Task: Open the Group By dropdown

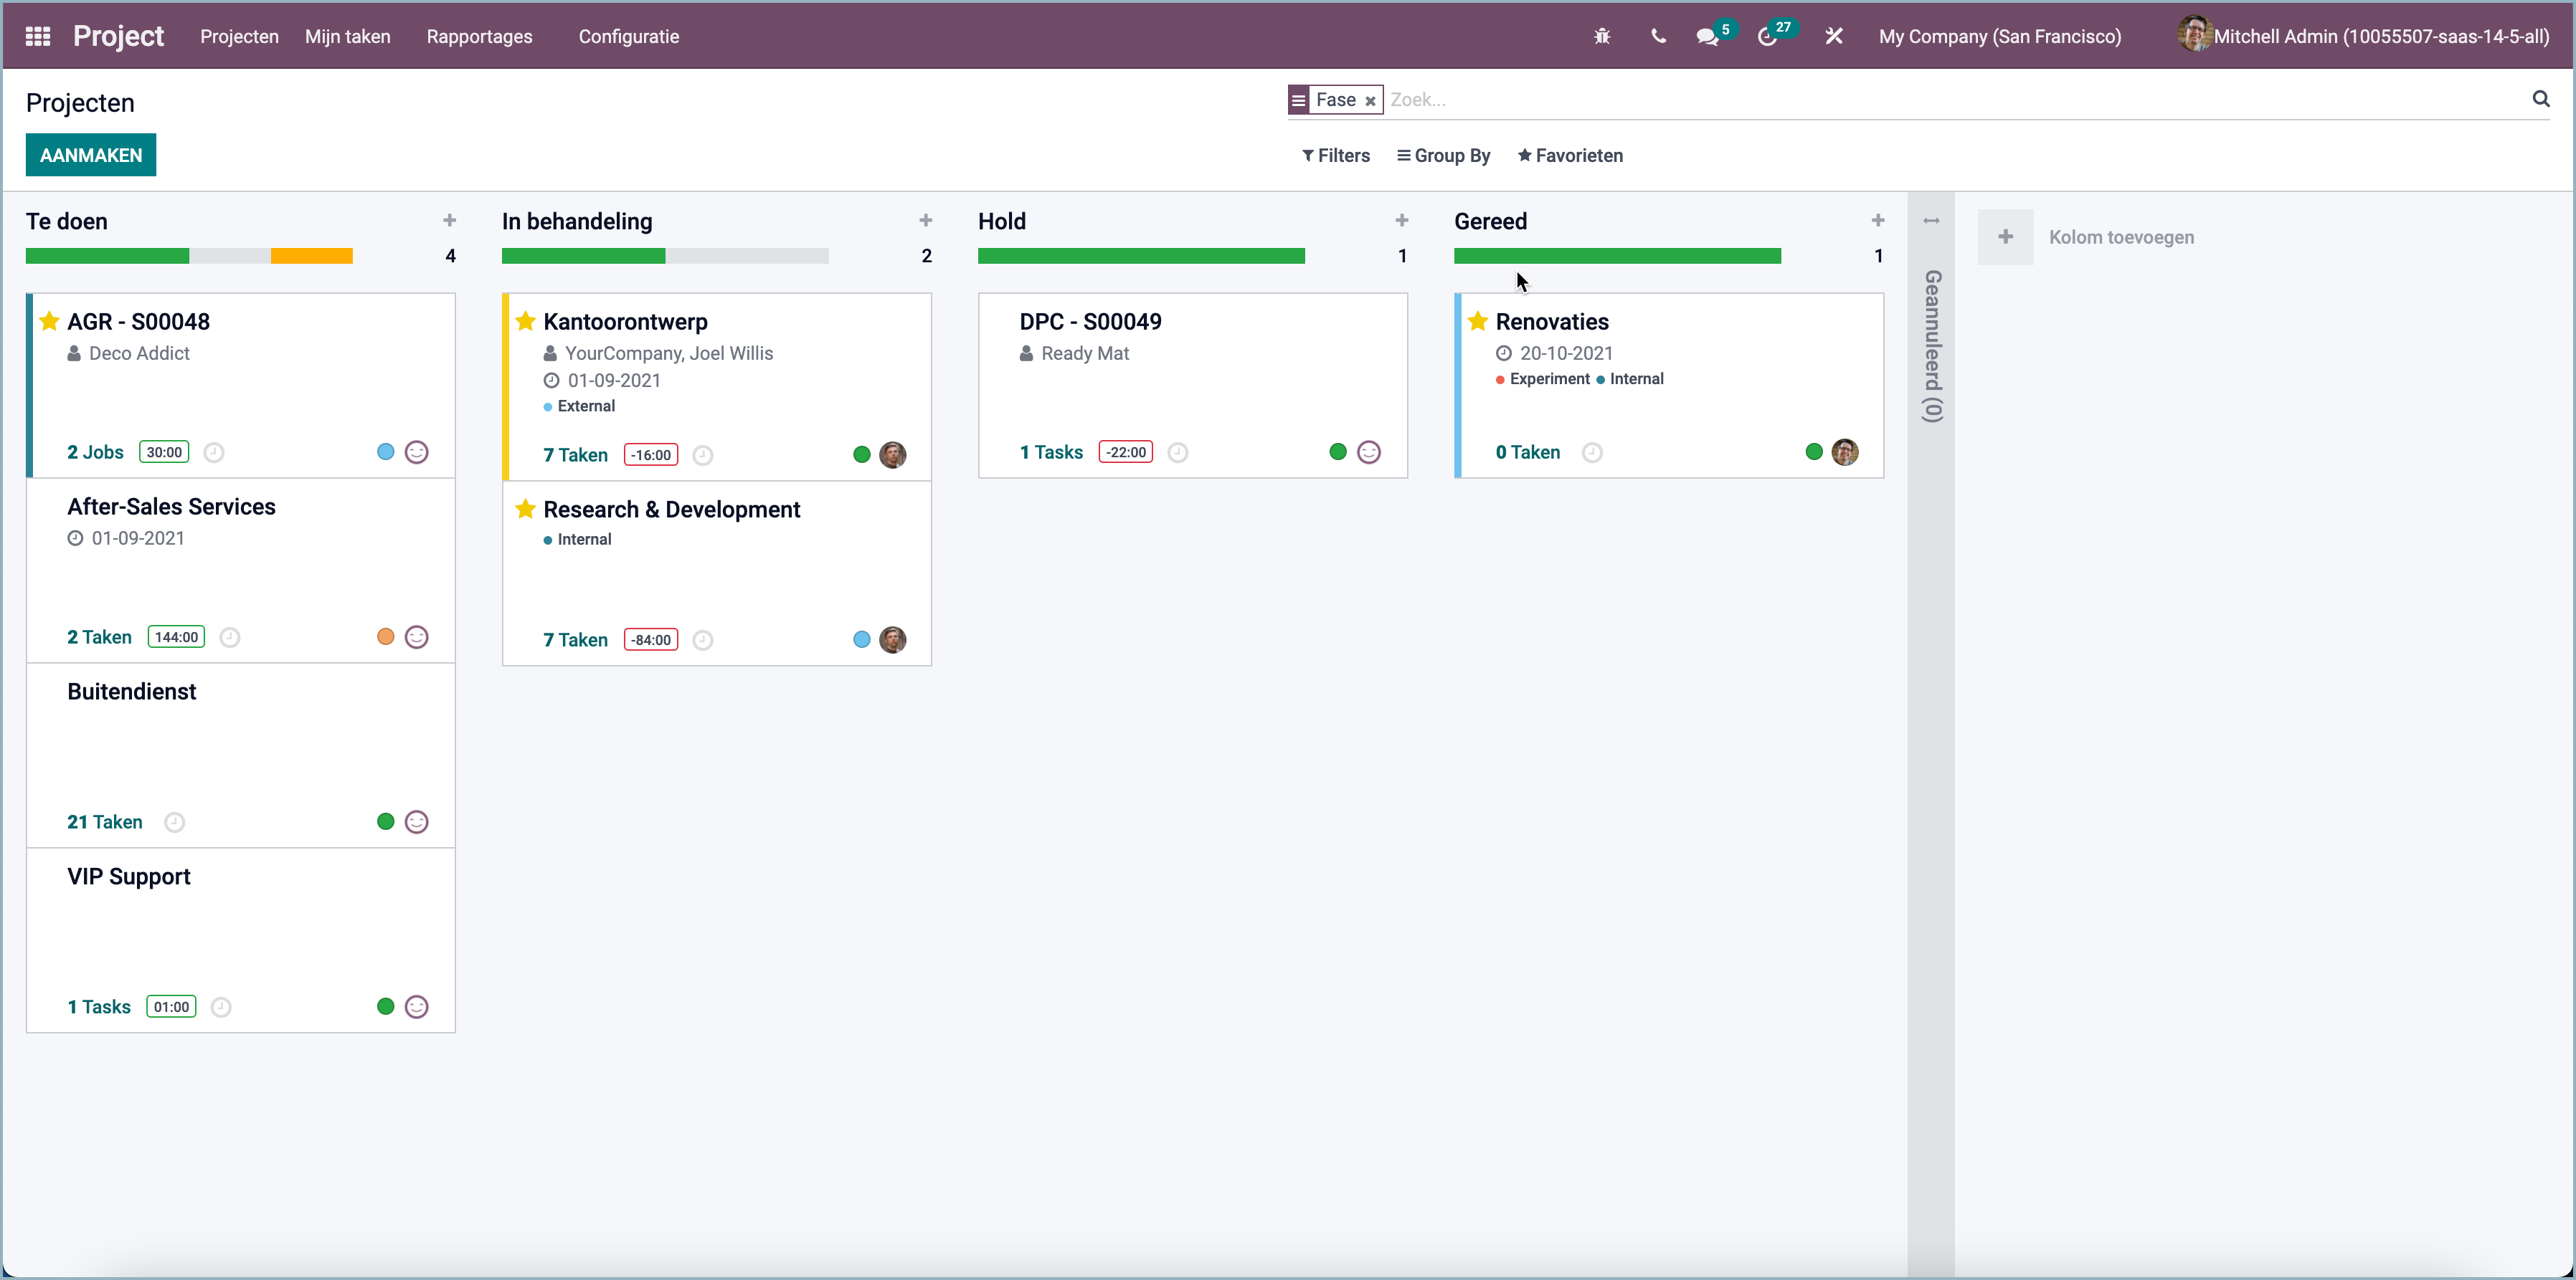Action: (x=1443, y=156)
